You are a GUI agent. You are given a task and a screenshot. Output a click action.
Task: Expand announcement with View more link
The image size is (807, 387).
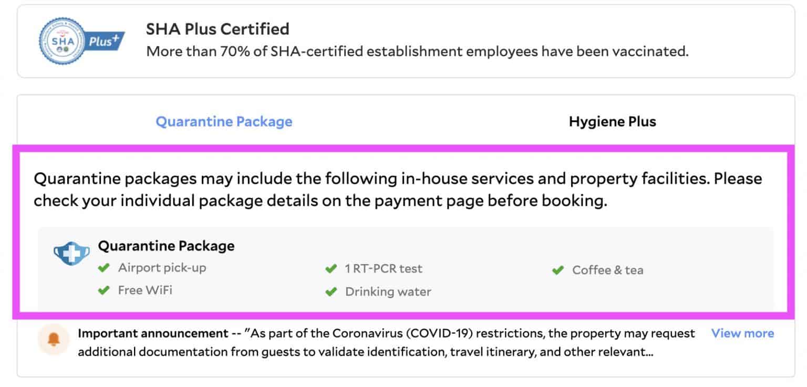coord(742,333)
